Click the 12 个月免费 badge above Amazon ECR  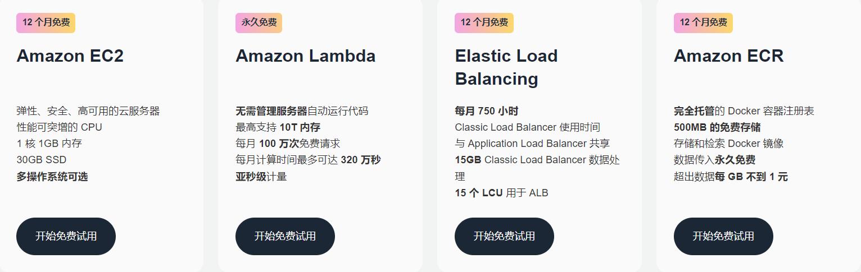(x=703, y=23)
